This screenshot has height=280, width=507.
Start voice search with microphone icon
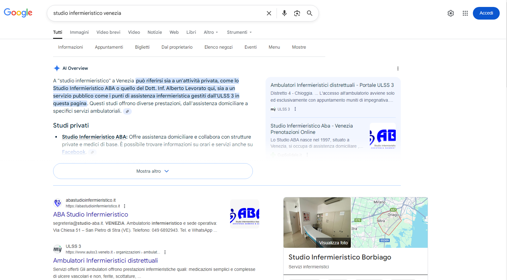[284, 13]
